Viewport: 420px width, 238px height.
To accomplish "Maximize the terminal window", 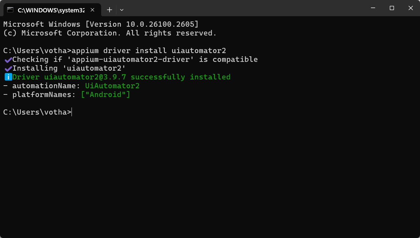I will click(392, 8).
